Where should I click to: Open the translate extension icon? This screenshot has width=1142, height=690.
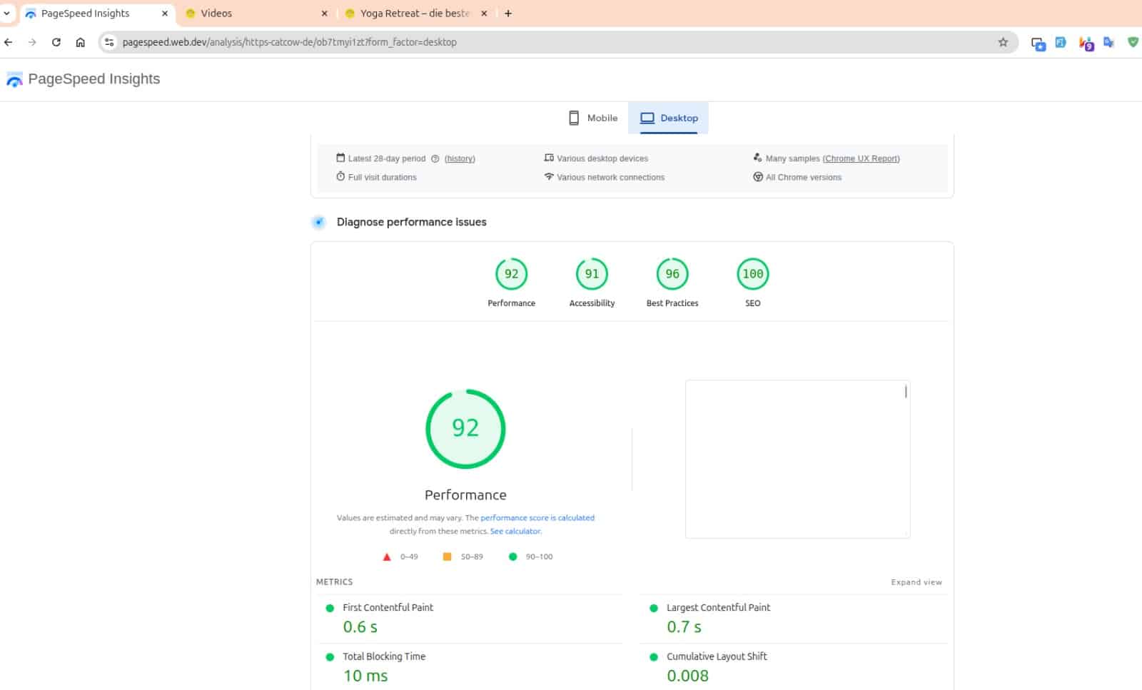[x=1108, y=42]
